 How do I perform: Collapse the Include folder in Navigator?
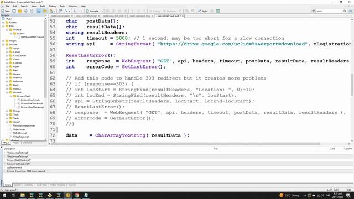(x=3, y=45)
